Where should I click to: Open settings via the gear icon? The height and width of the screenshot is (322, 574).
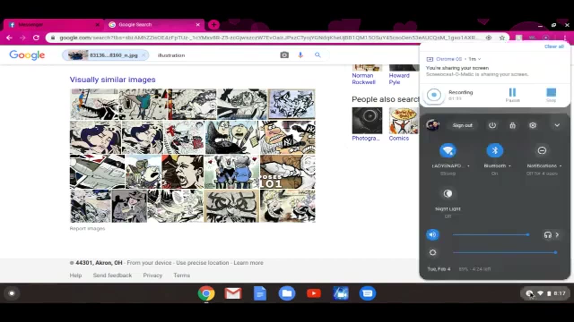pyautogui.click(x=533, y=125)
